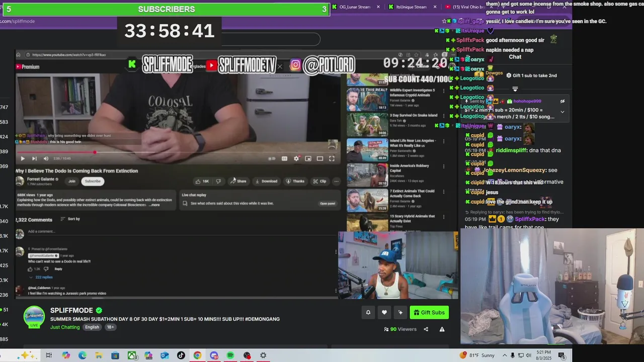The width and height of the screenshot is (644, 362).
Task: Open notification center on taskbar
Action: 561,355
